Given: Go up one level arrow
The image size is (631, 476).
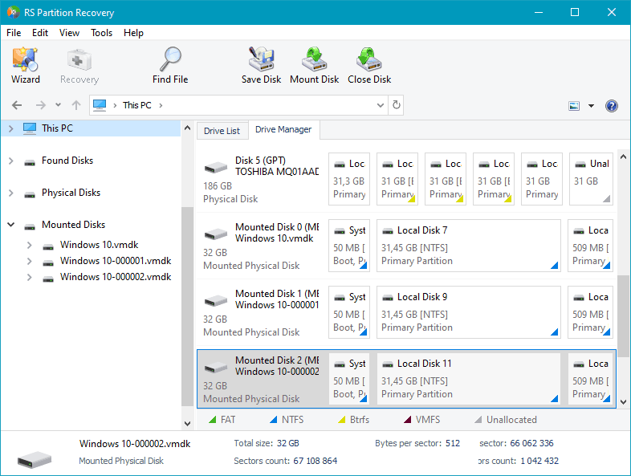Looking at the screenshot, I should pos(76,105).
